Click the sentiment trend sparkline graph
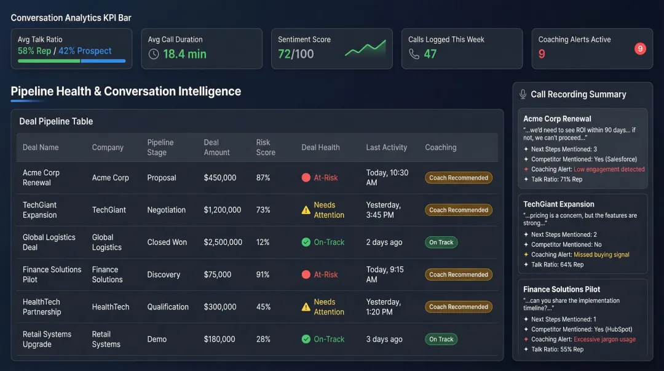 (x=366, y=47)
